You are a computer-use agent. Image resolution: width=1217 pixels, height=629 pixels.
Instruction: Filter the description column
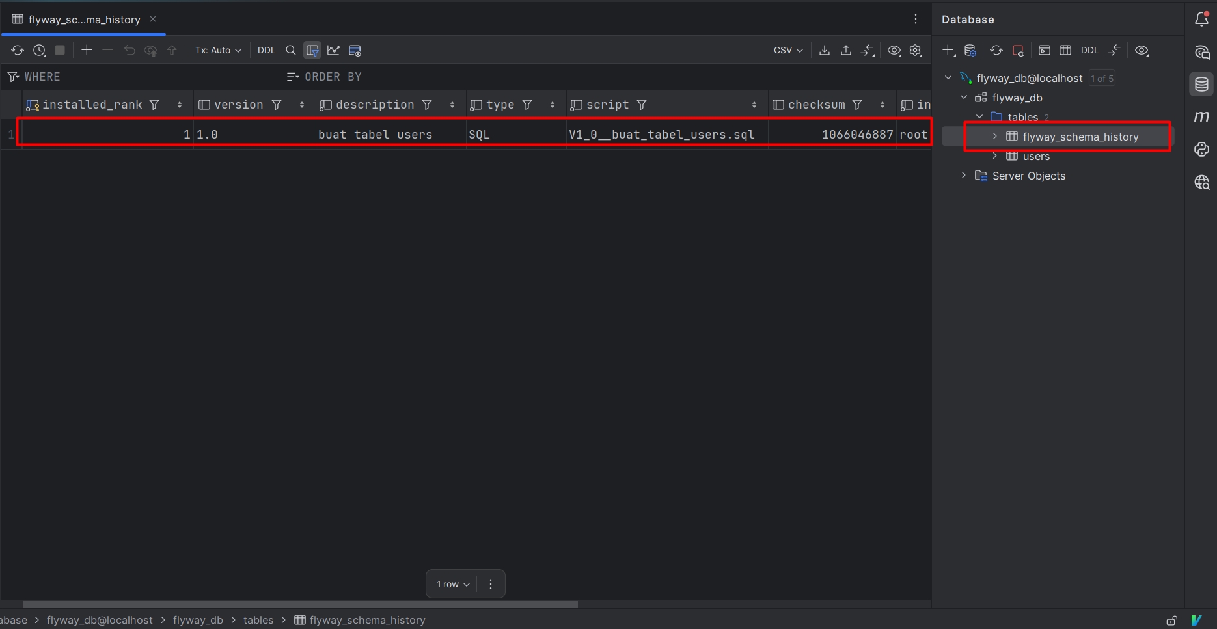[x=427, y=105]
